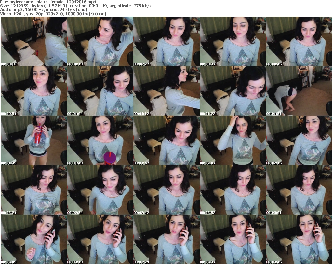Select the 'Size: 12128594 bytes' header line

(75, 6)
